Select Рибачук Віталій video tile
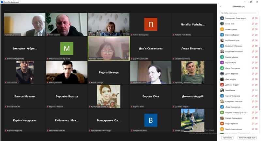 (67, 72)
